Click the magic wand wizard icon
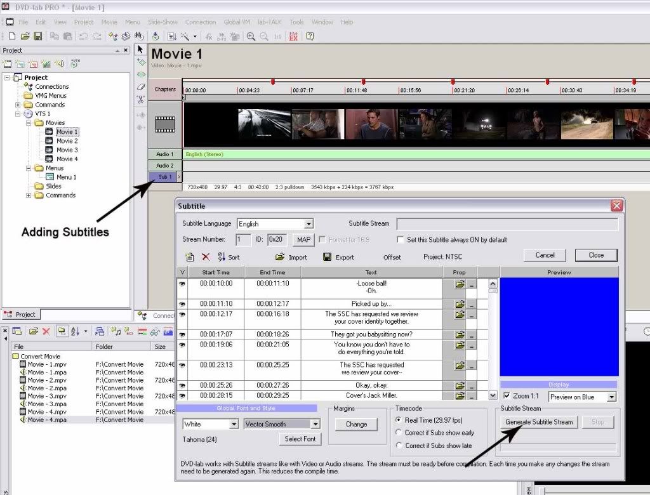 pyautogui.click(x=185, y=36)
